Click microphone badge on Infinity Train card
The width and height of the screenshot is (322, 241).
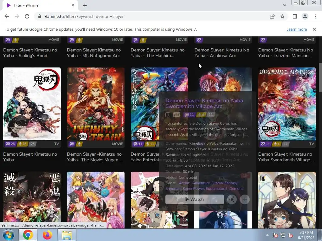click(79, 144)
